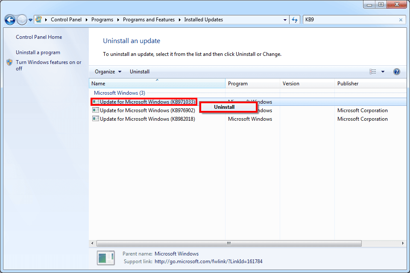410x273 pixels.
Task: Click the icon beside KB971033 update
Action: (96, 102)
